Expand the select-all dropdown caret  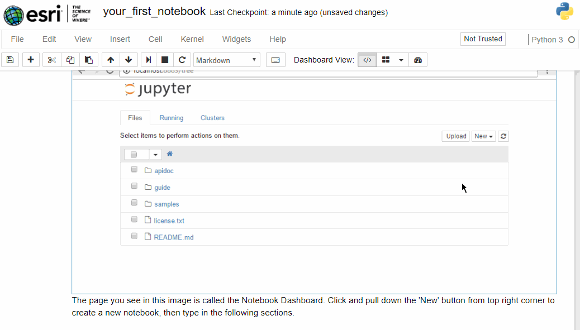155,155
